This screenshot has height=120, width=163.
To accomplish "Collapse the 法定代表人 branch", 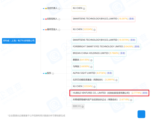I will [x=59, y=9].
